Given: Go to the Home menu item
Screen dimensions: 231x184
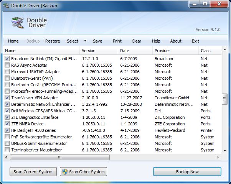Looking at the screenshot, I should click(13, 41).
